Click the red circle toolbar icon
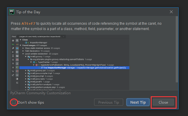The image size is (188, 116). 17,60
